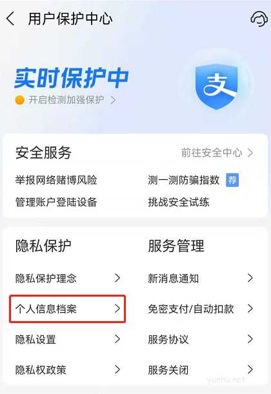This screenshot has width=271, height=394.
Task: Open 隐私保护理念 entry
Action: [x=67, y=279]
